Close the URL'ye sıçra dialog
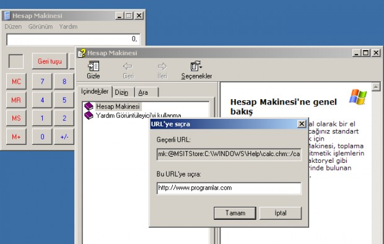Screen dimensions: 384x244 click(302, 124)
